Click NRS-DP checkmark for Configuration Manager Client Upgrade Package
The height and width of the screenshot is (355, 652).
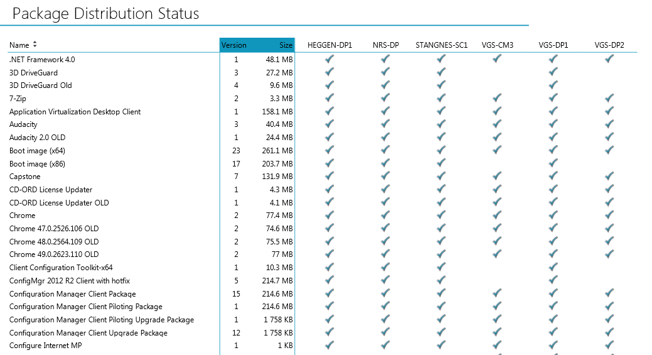(385, 332)
